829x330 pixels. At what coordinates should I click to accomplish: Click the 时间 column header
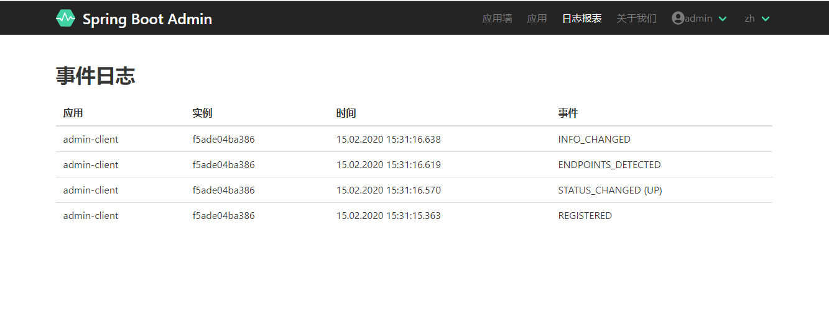[346, 114]
